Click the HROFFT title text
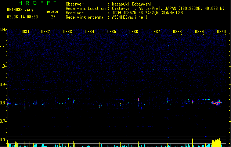 pyautogui.click(x=37, y=3)
